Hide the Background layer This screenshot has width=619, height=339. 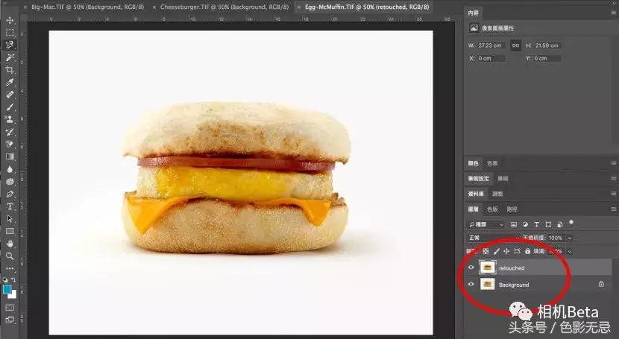[471, 284]
